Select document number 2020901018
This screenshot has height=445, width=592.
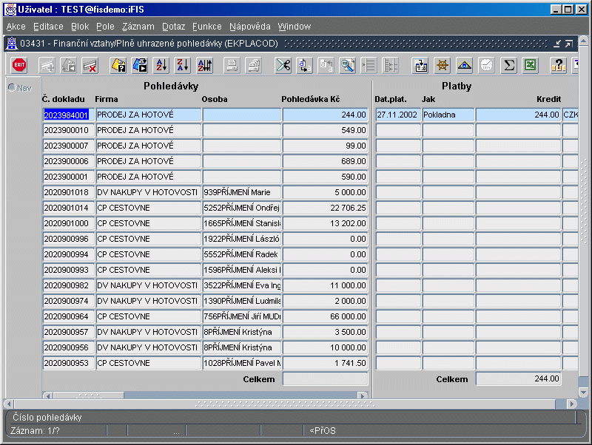coord(69,192)
